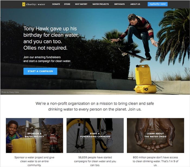The height and width of the screenshot is (167, 190).
Task: Open the Water Projects menu item
Action: (101, 4)
